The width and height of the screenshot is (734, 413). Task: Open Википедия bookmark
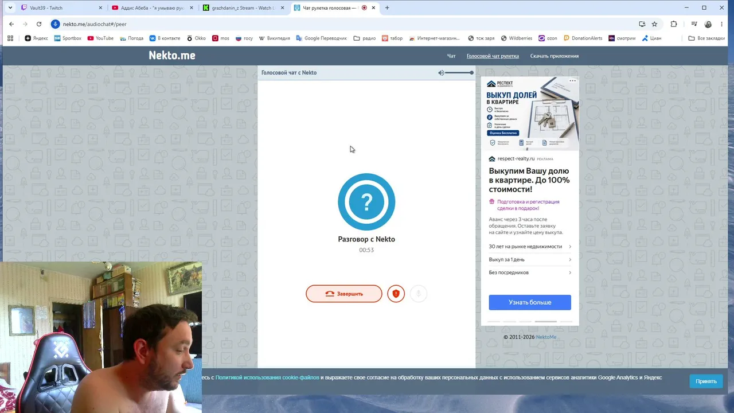pyautogui.click(x=275, y=38)
